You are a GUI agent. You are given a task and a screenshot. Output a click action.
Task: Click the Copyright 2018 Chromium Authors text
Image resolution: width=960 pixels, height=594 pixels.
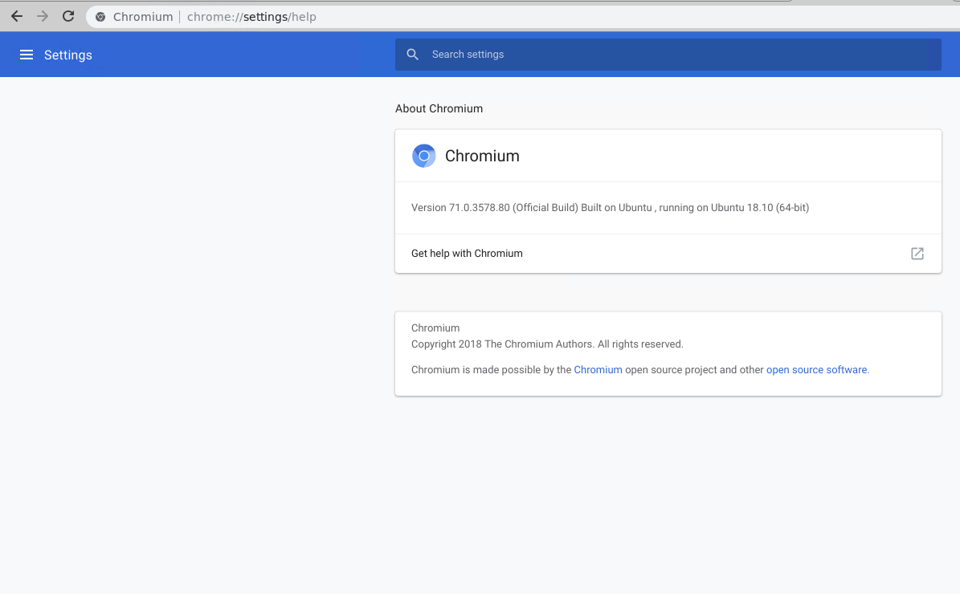pos(547,344)
